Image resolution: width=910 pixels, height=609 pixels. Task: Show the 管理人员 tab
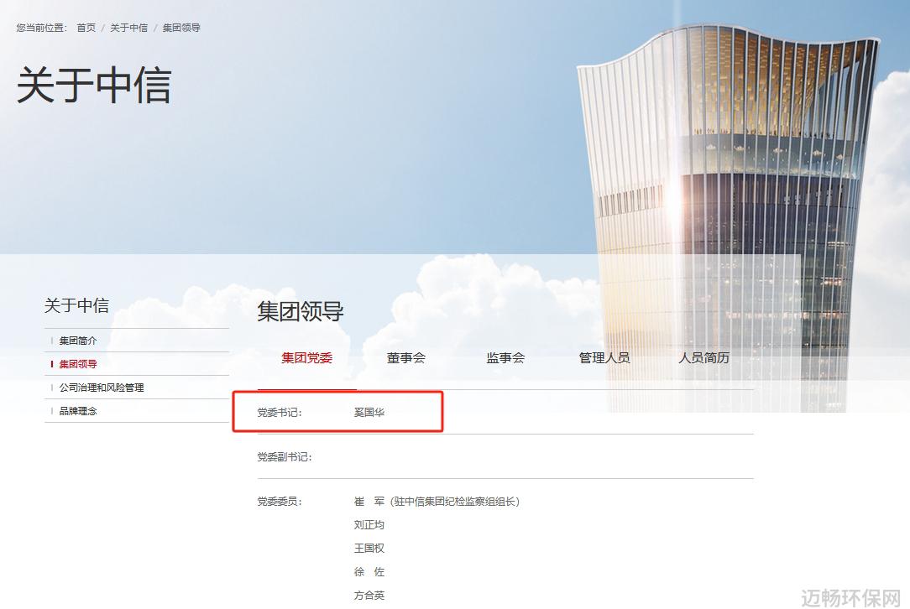coord(604,358)
